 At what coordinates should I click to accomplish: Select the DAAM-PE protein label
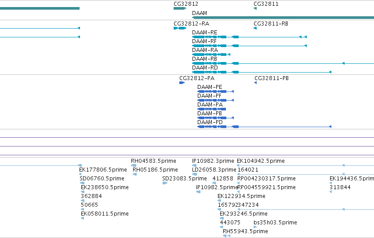210,87
